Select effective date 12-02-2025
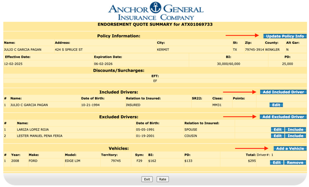This screenshot has height=187, width=309. [13, 64]
